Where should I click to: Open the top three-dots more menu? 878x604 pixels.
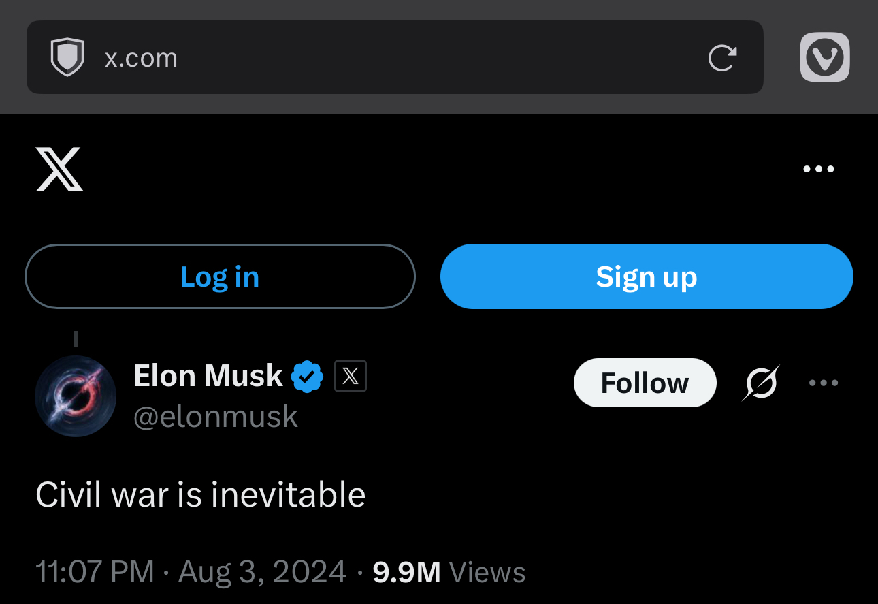click(x=818, y=169)
